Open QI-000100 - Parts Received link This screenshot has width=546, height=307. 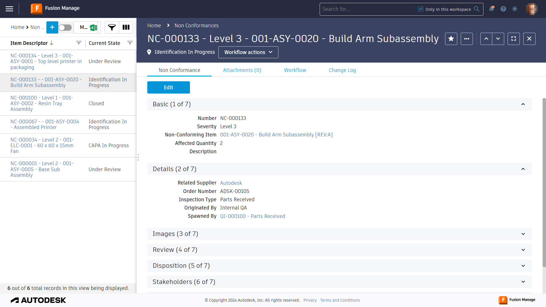click(x=252, y=216)
